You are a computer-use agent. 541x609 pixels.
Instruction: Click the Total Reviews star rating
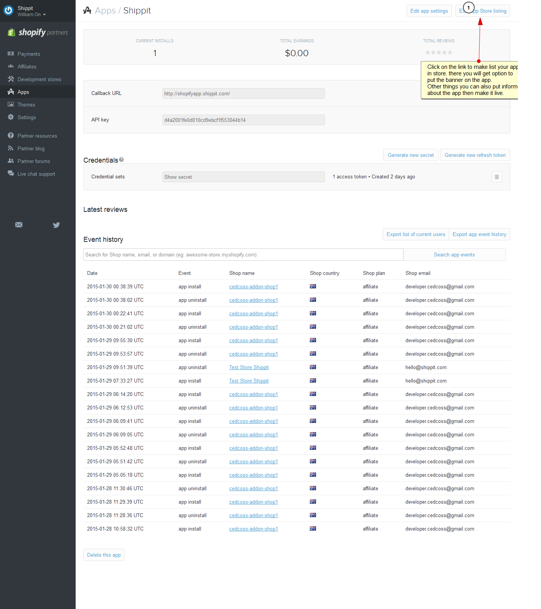[x=439, y=53]
